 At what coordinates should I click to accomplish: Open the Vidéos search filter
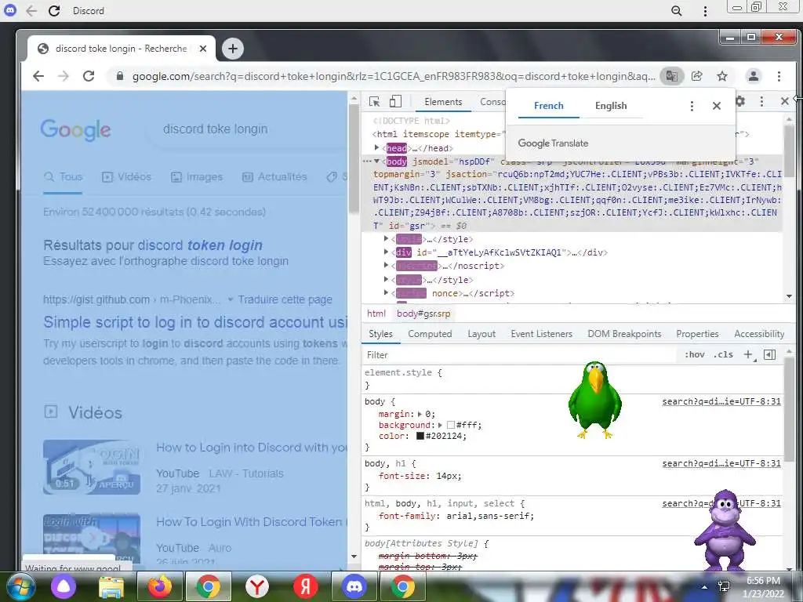point(126,177)
